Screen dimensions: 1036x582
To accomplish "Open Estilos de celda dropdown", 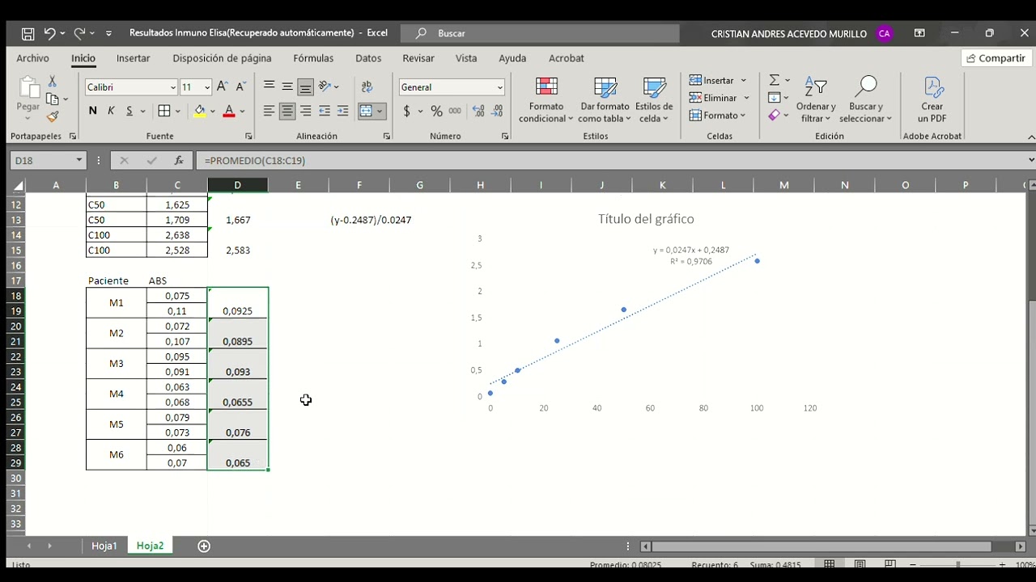I will tap(654, 100).
